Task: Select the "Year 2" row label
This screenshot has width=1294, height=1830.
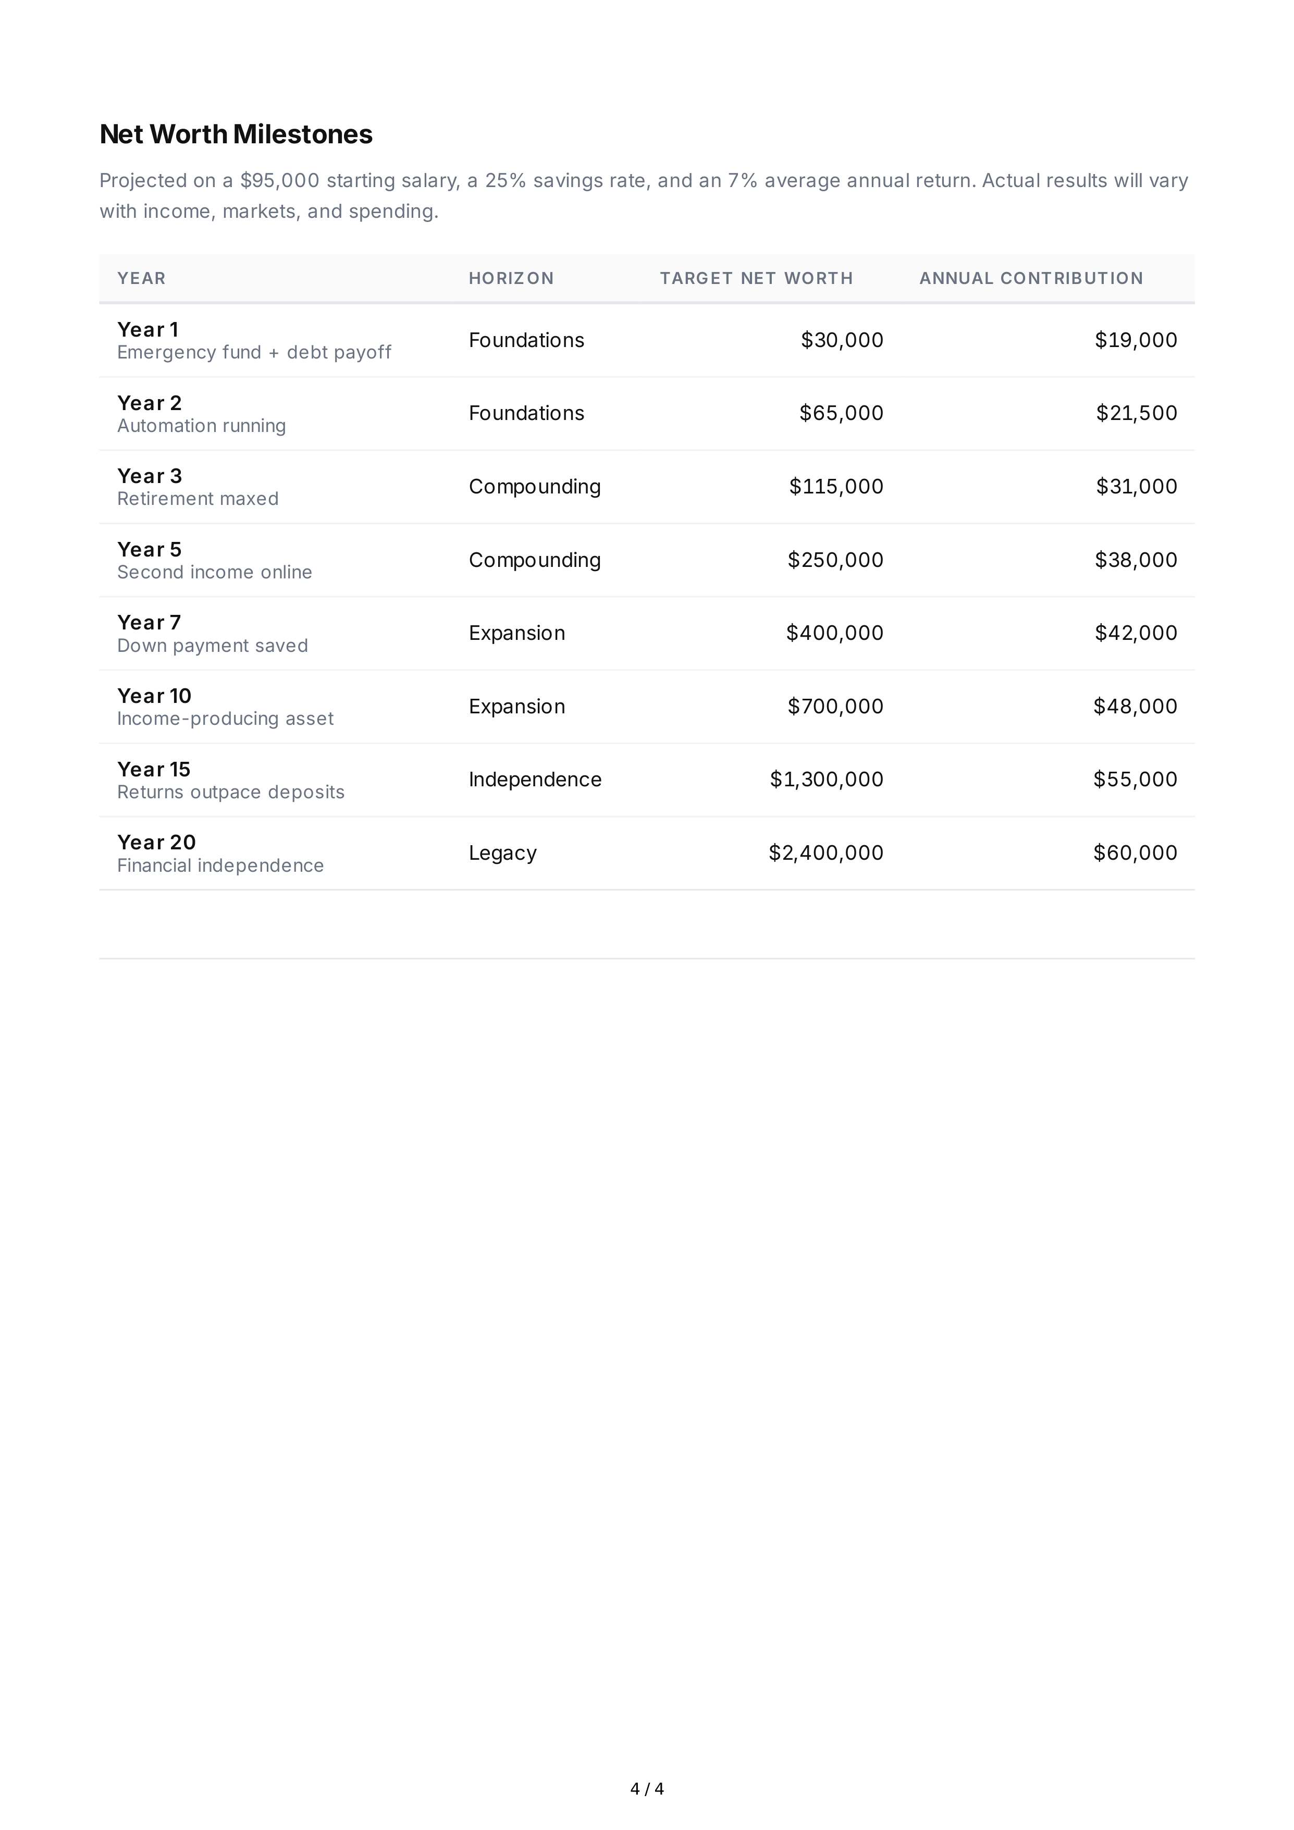Action: 149,402
